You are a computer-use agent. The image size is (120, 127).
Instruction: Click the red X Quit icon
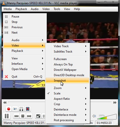click(6, 77)
